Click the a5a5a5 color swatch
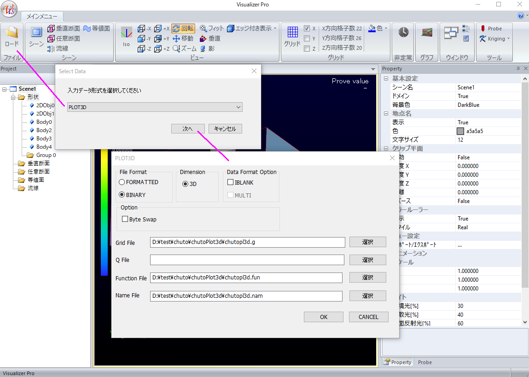The height and width of the screenshot is (377, 529). click(460, 131)
